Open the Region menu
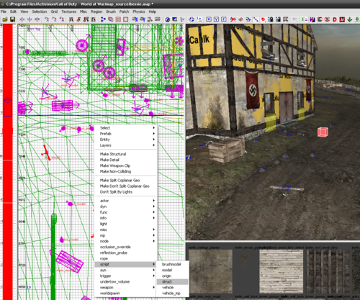Image resolution: width=360 pixels, height=300 pixels. point(96,12)
